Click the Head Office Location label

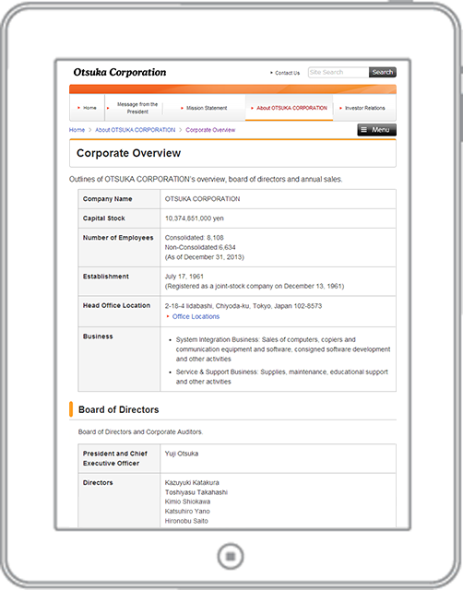(x=116, y=305)
